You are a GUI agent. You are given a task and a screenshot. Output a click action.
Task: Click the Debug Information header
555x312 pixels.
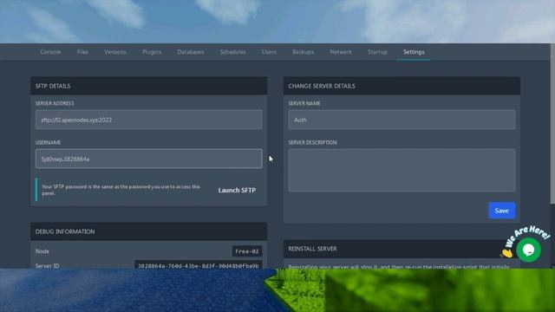pyautogui.click(x=148, y=231)
